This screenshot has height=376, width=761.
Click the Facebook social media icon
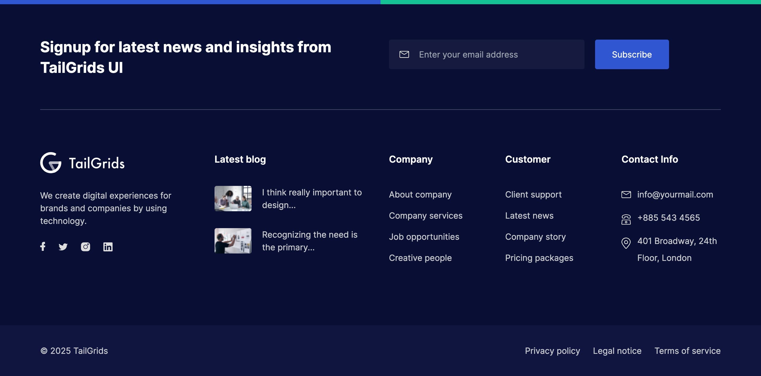(43, 246)
